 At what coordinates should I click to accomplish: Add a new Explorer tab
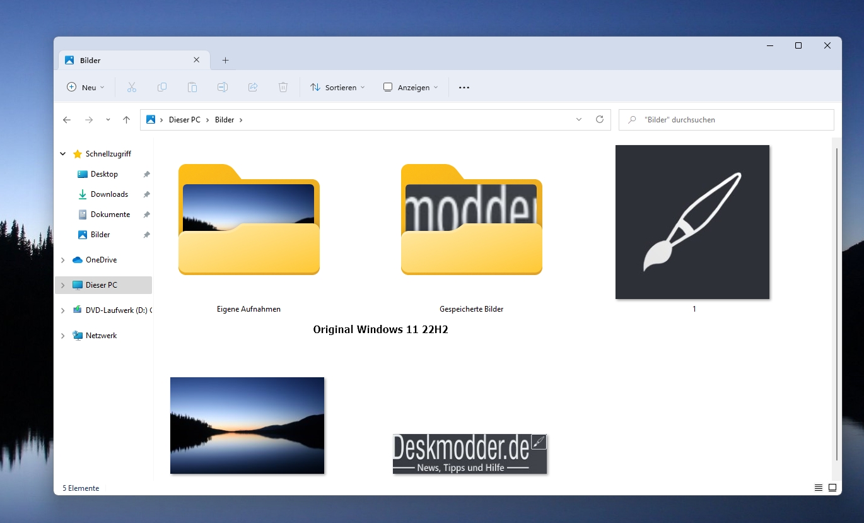[225, 61]
